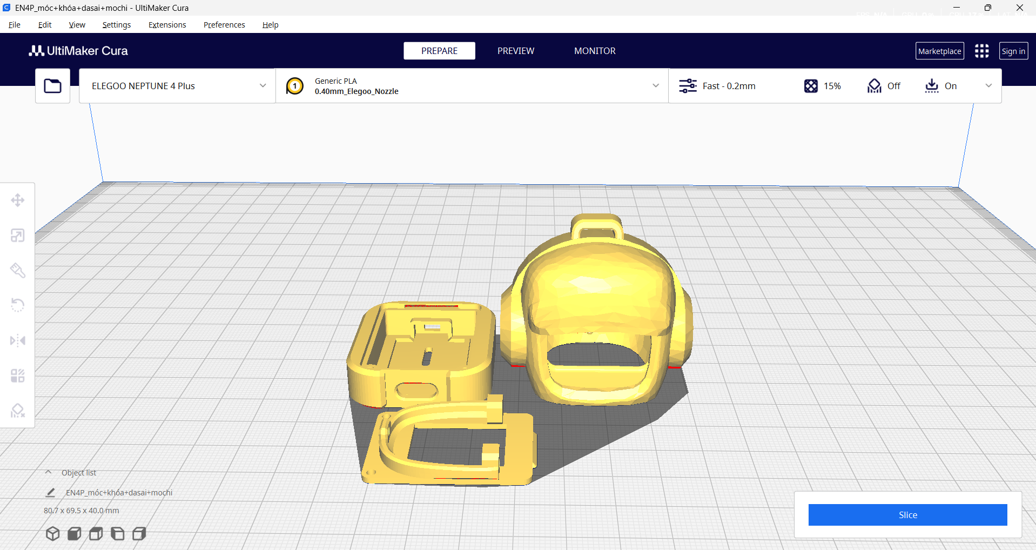Expand the print settings panel chevron
The width and height of the screenshot is (1036, 550).
[989, 85]
